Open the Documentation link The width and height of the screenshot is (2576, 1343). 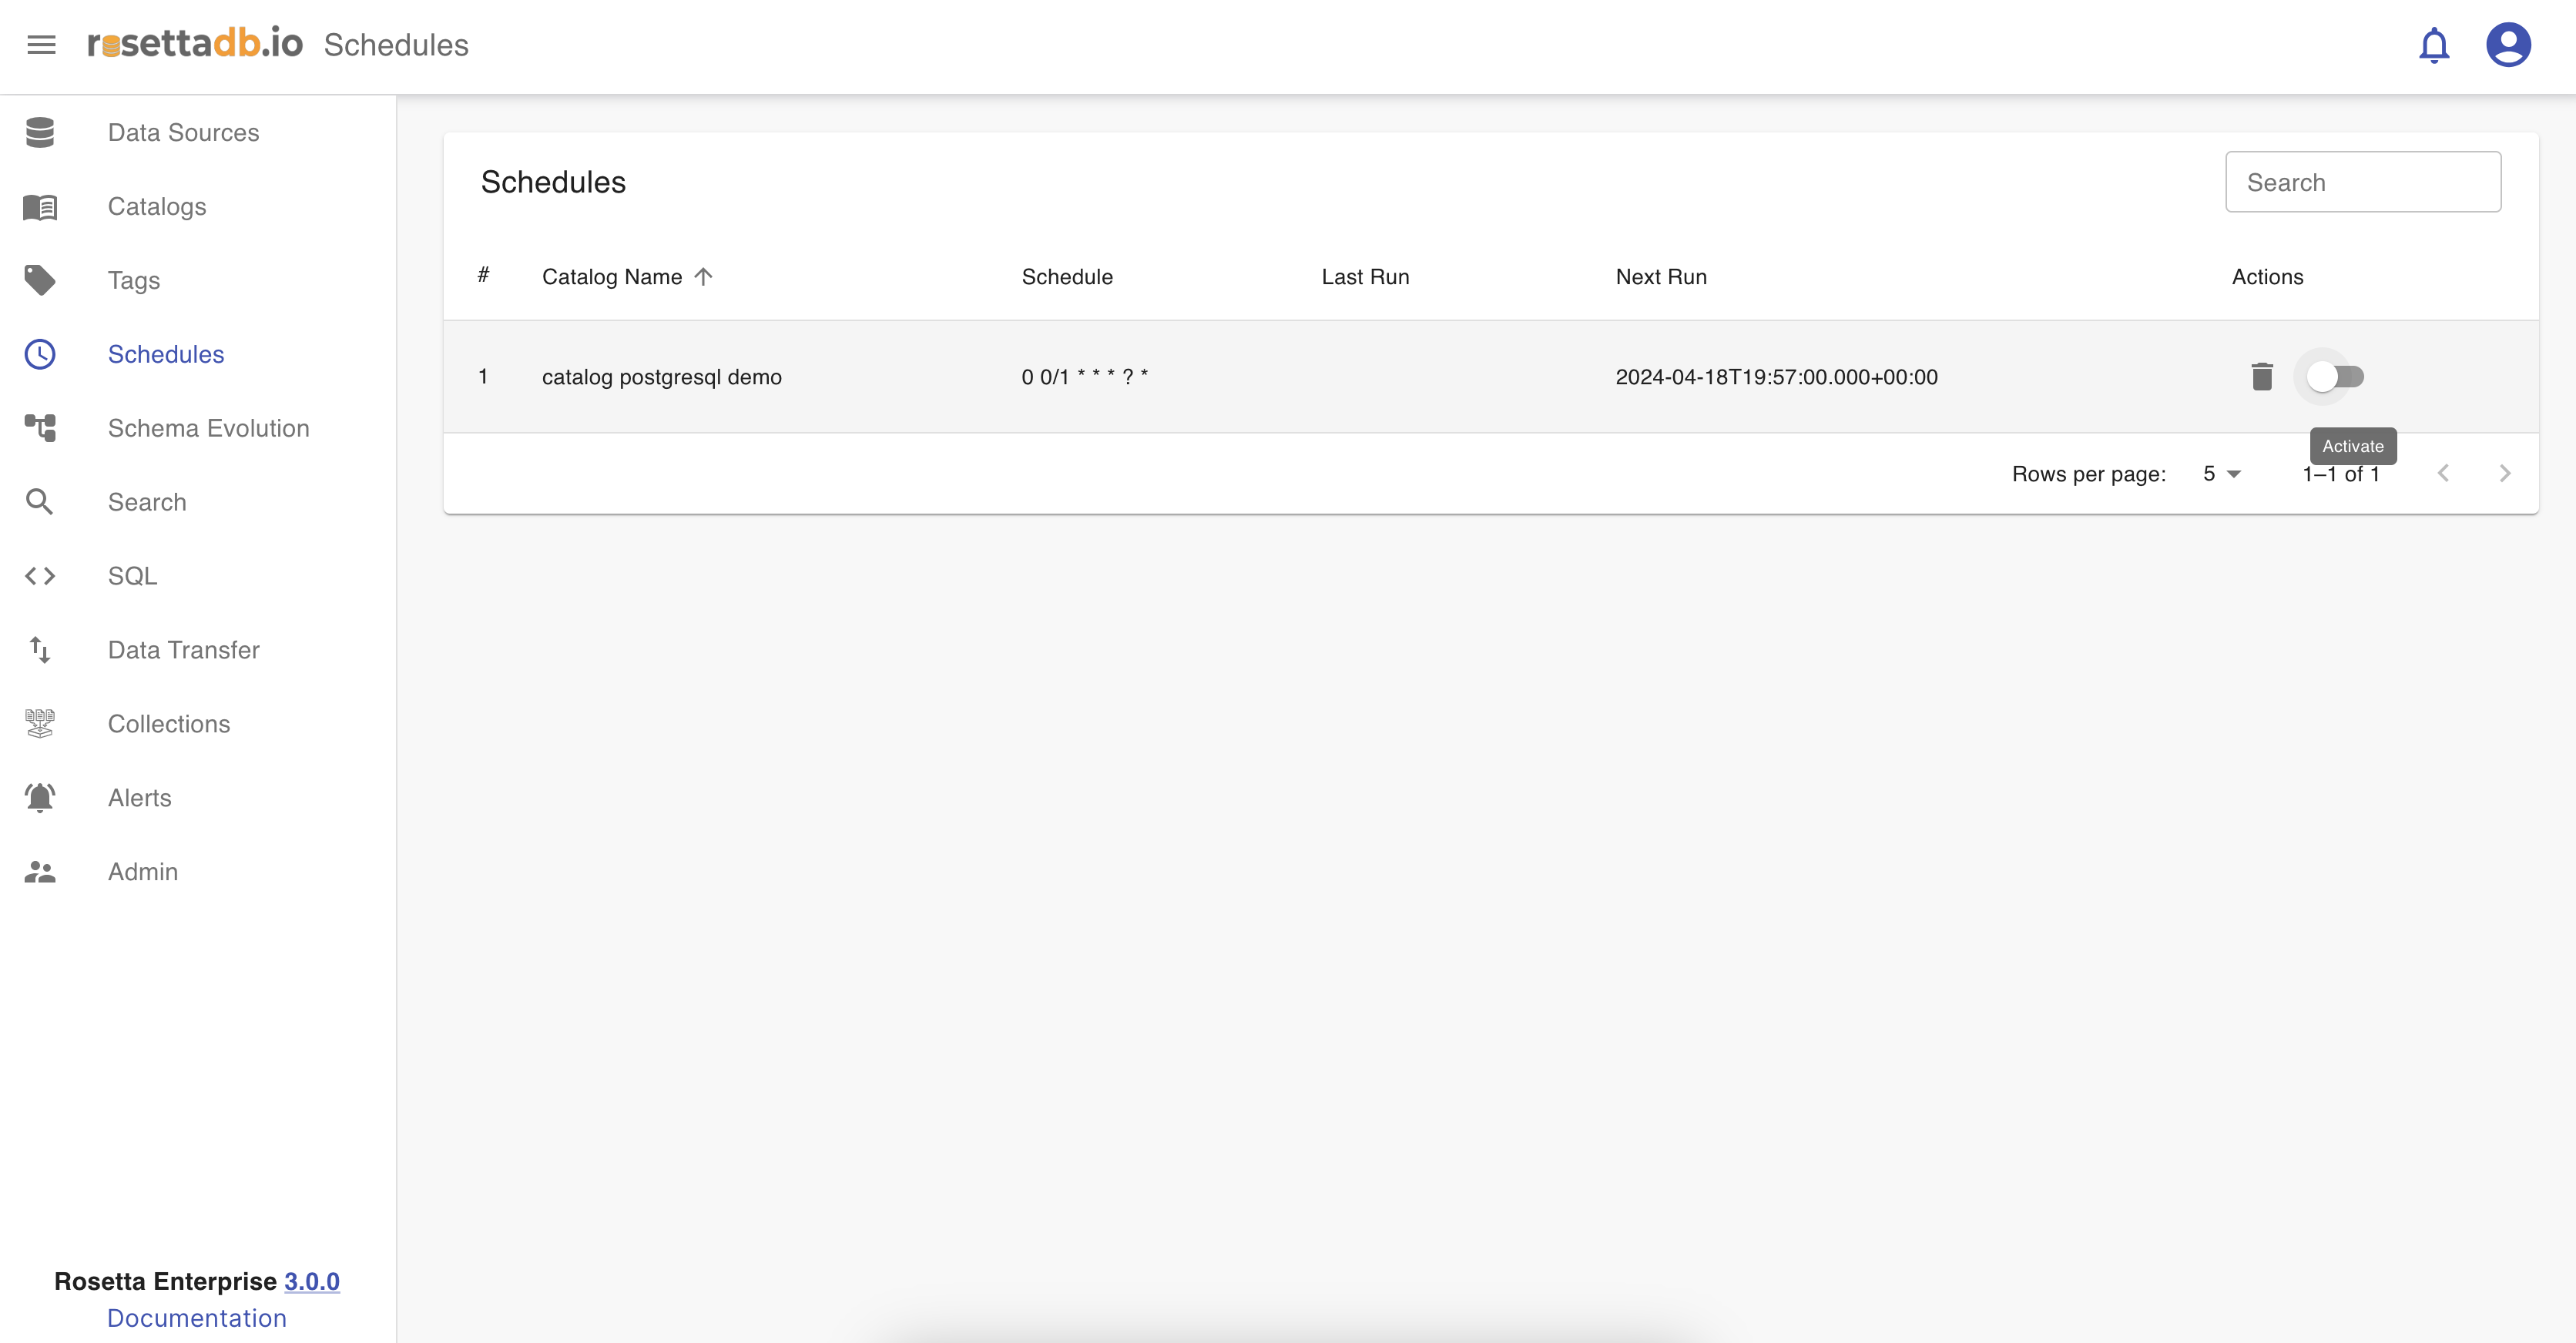point(197,1318)
